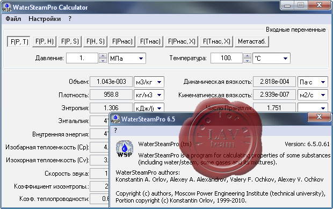
Task: Select the F(H, S) input mode
Action: tap(96, 41)
